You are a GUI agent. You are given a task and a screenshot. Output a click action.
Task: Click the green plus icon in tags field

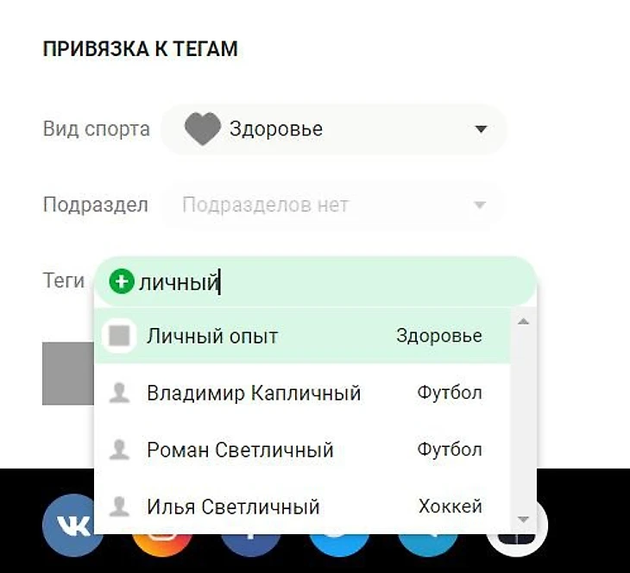point(123,280)
